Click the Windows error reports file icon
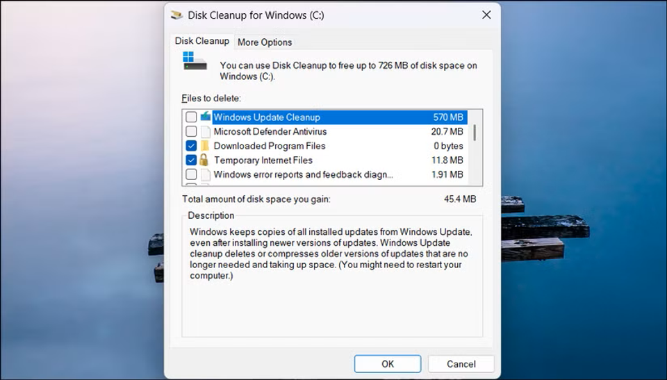This screenshot has height=380, width=667. click(206, 174)
